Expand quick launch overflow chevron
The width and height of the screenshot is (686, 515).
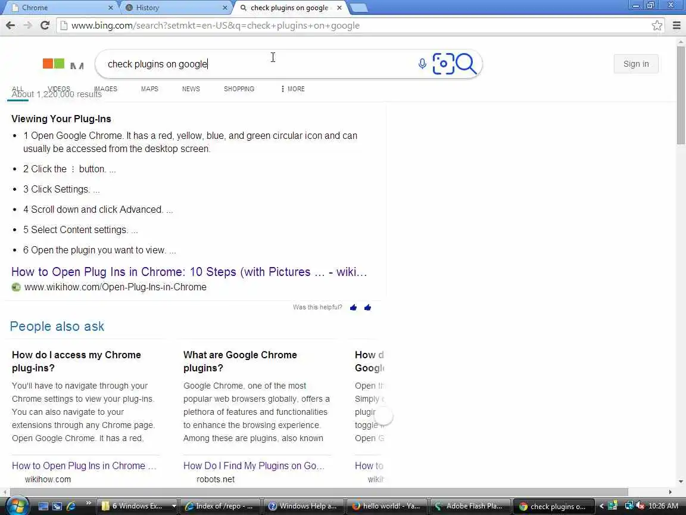tap(88, 502)
